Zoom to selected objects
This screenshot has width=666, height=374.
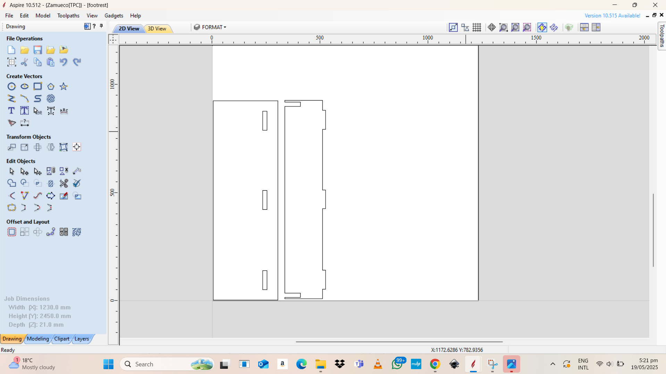527,27
